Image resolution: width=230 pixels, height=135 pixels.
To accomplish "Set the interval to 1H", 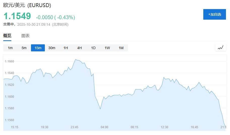I will click(x=65, y=48).
